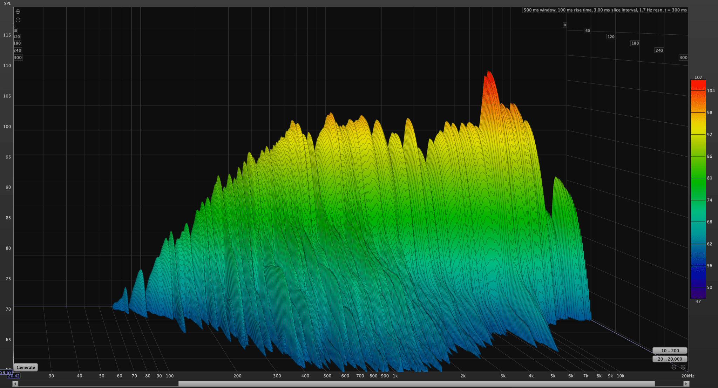This screenshot has height=388, width=718.
Task: Click the SPL axis title label
Action: [7, 4]
